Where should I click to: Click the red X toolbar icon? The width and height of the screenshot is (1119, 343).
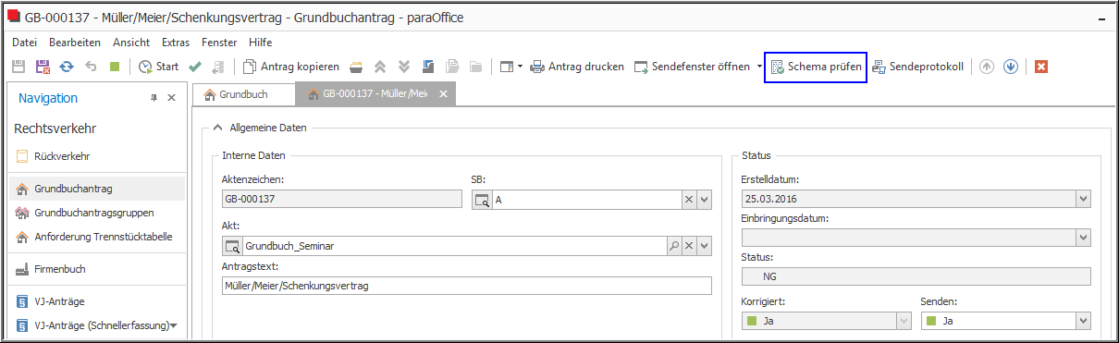tap(1041, 67)
